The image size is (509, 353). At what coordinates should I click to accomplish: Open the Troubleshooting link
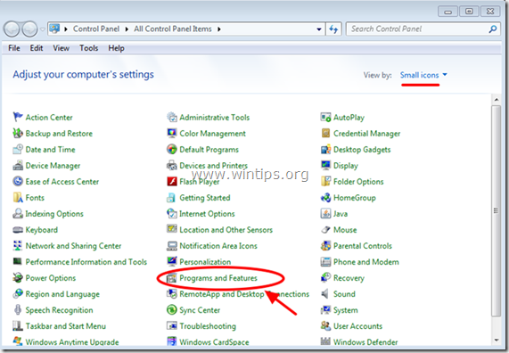click(208, 326)
